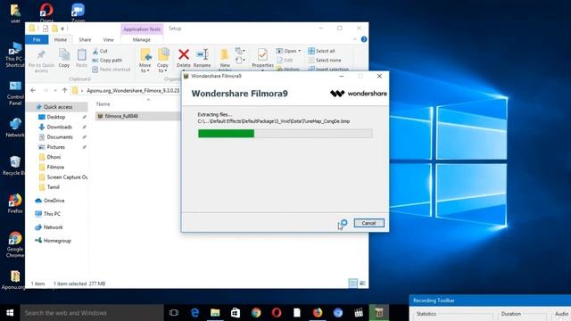The image size is (571, 321).
Task: Switch to large icons view
Action: [362, 284]
